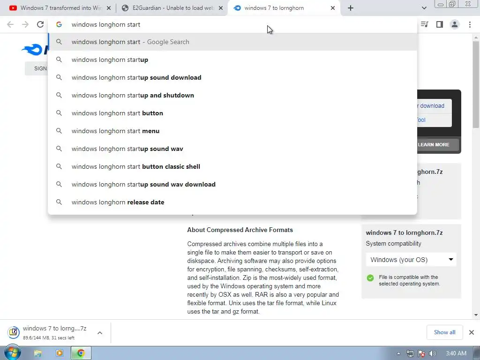Screen dimensions: 480x360
Task: Open the Windows (your OS) compatibility dropdown
Action: 411,260
